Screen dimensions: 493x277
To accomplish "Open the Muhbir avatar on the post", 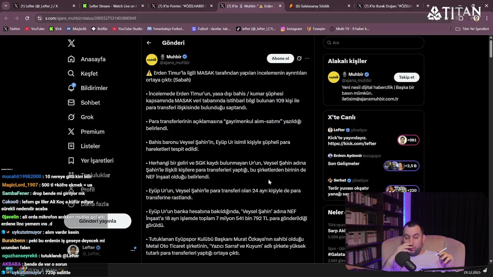I will coord(152,60).
